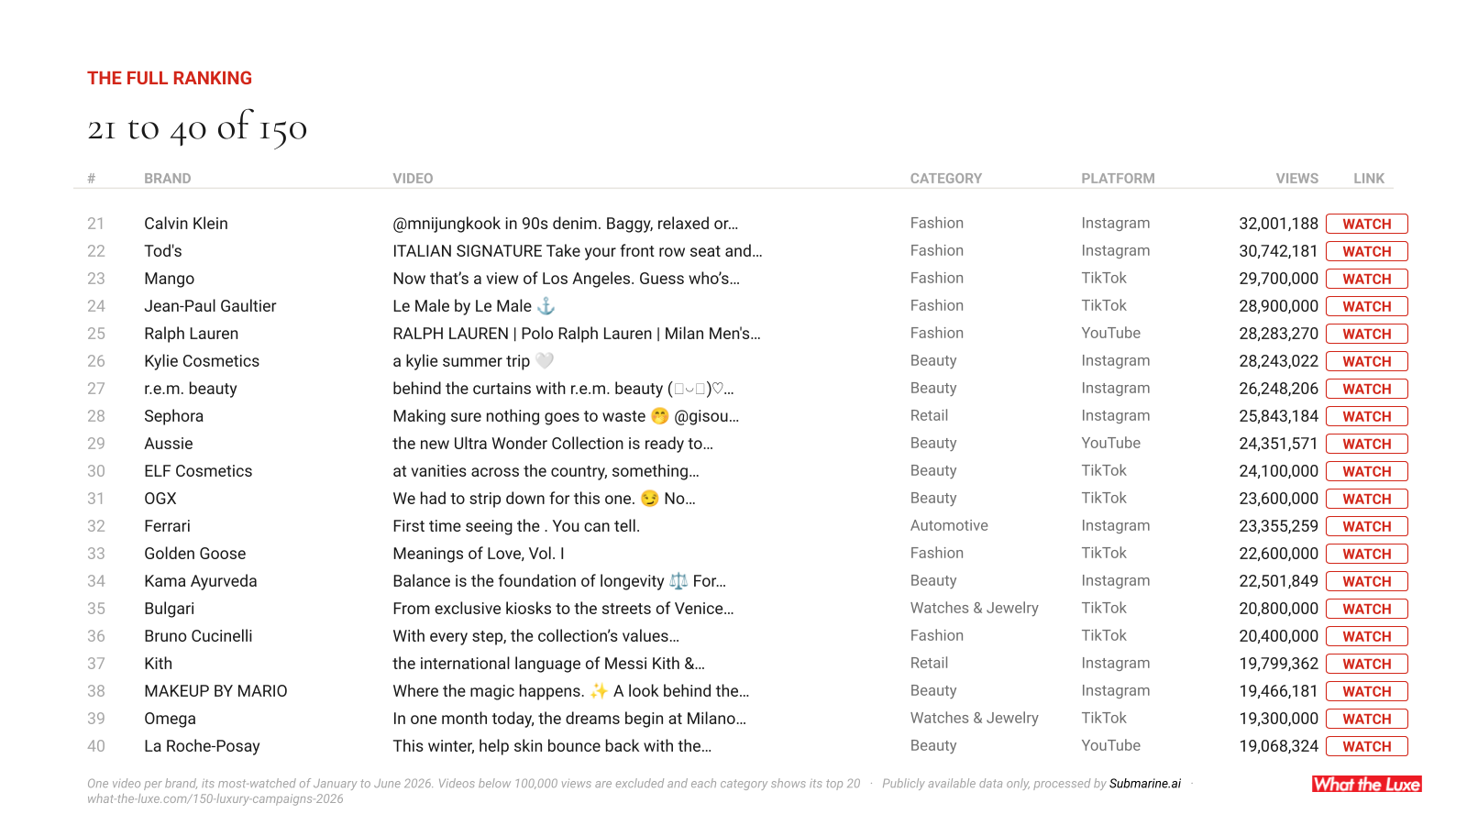Select Watches & Jewelry in Omega row

point(975,718)
